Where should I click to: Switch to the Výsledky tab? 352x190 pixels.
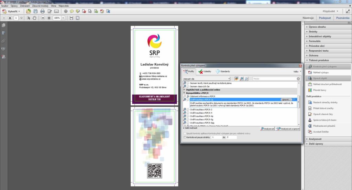(205, 72)
